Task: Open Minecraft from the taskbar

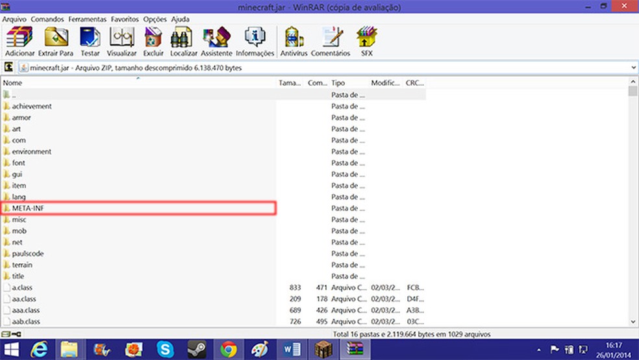Action: coord(323,350)
